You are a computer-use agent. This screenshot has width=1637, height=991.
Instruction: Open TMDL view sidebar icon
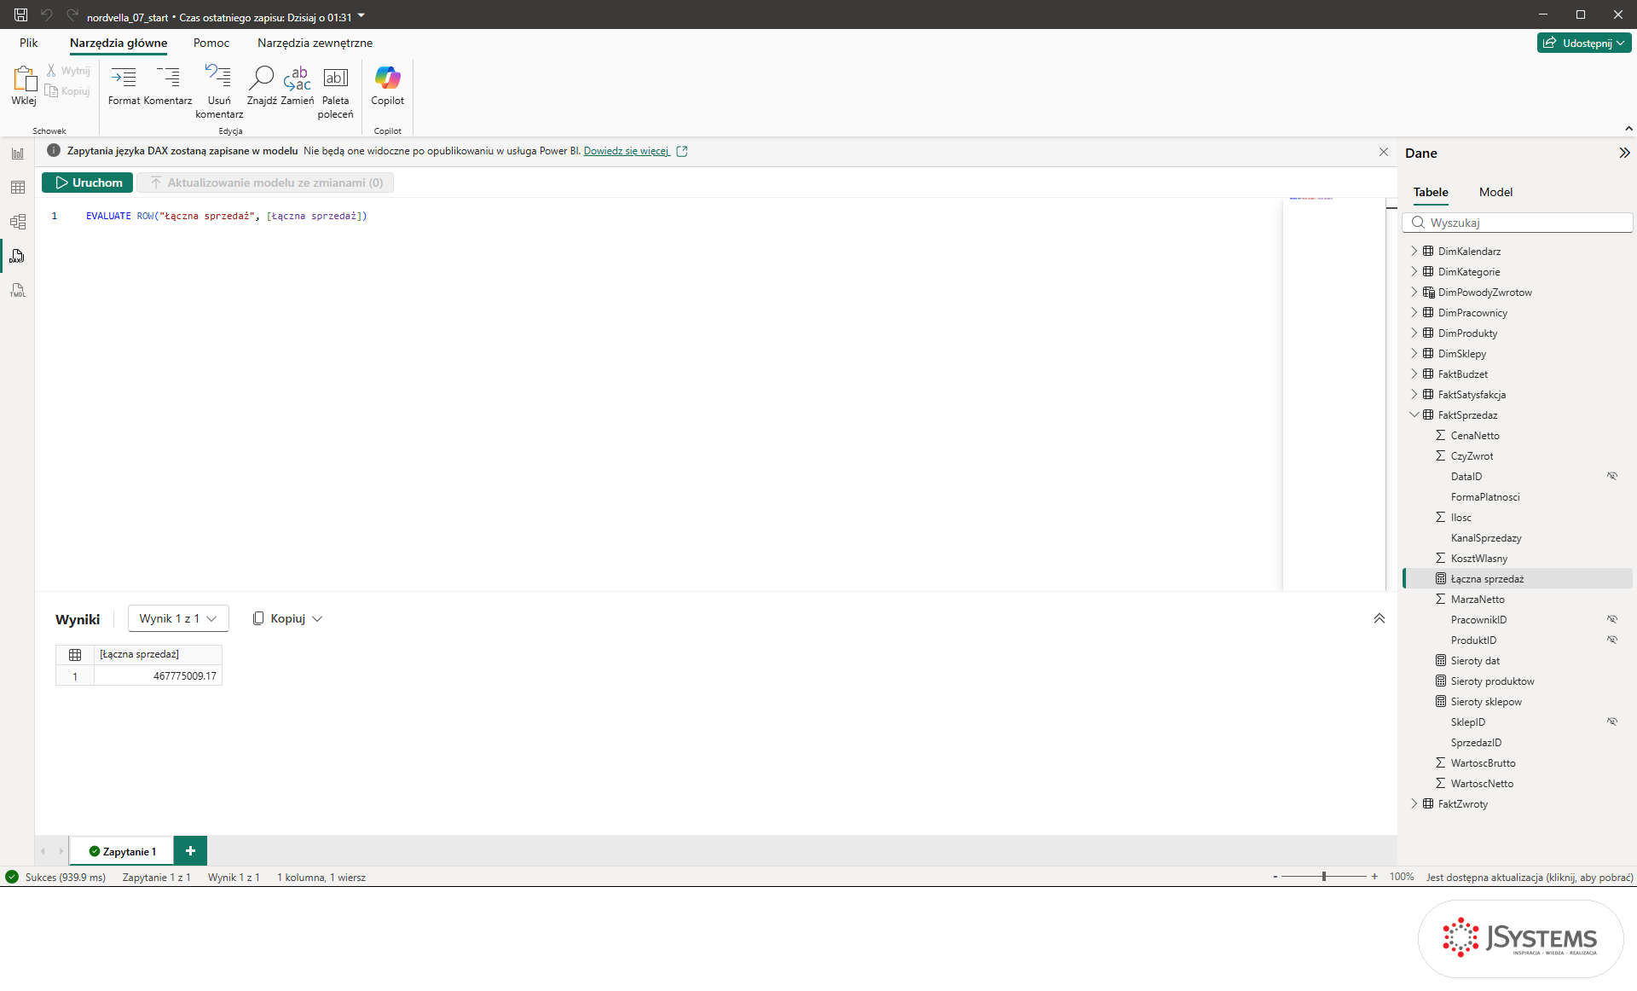point(17,290)
